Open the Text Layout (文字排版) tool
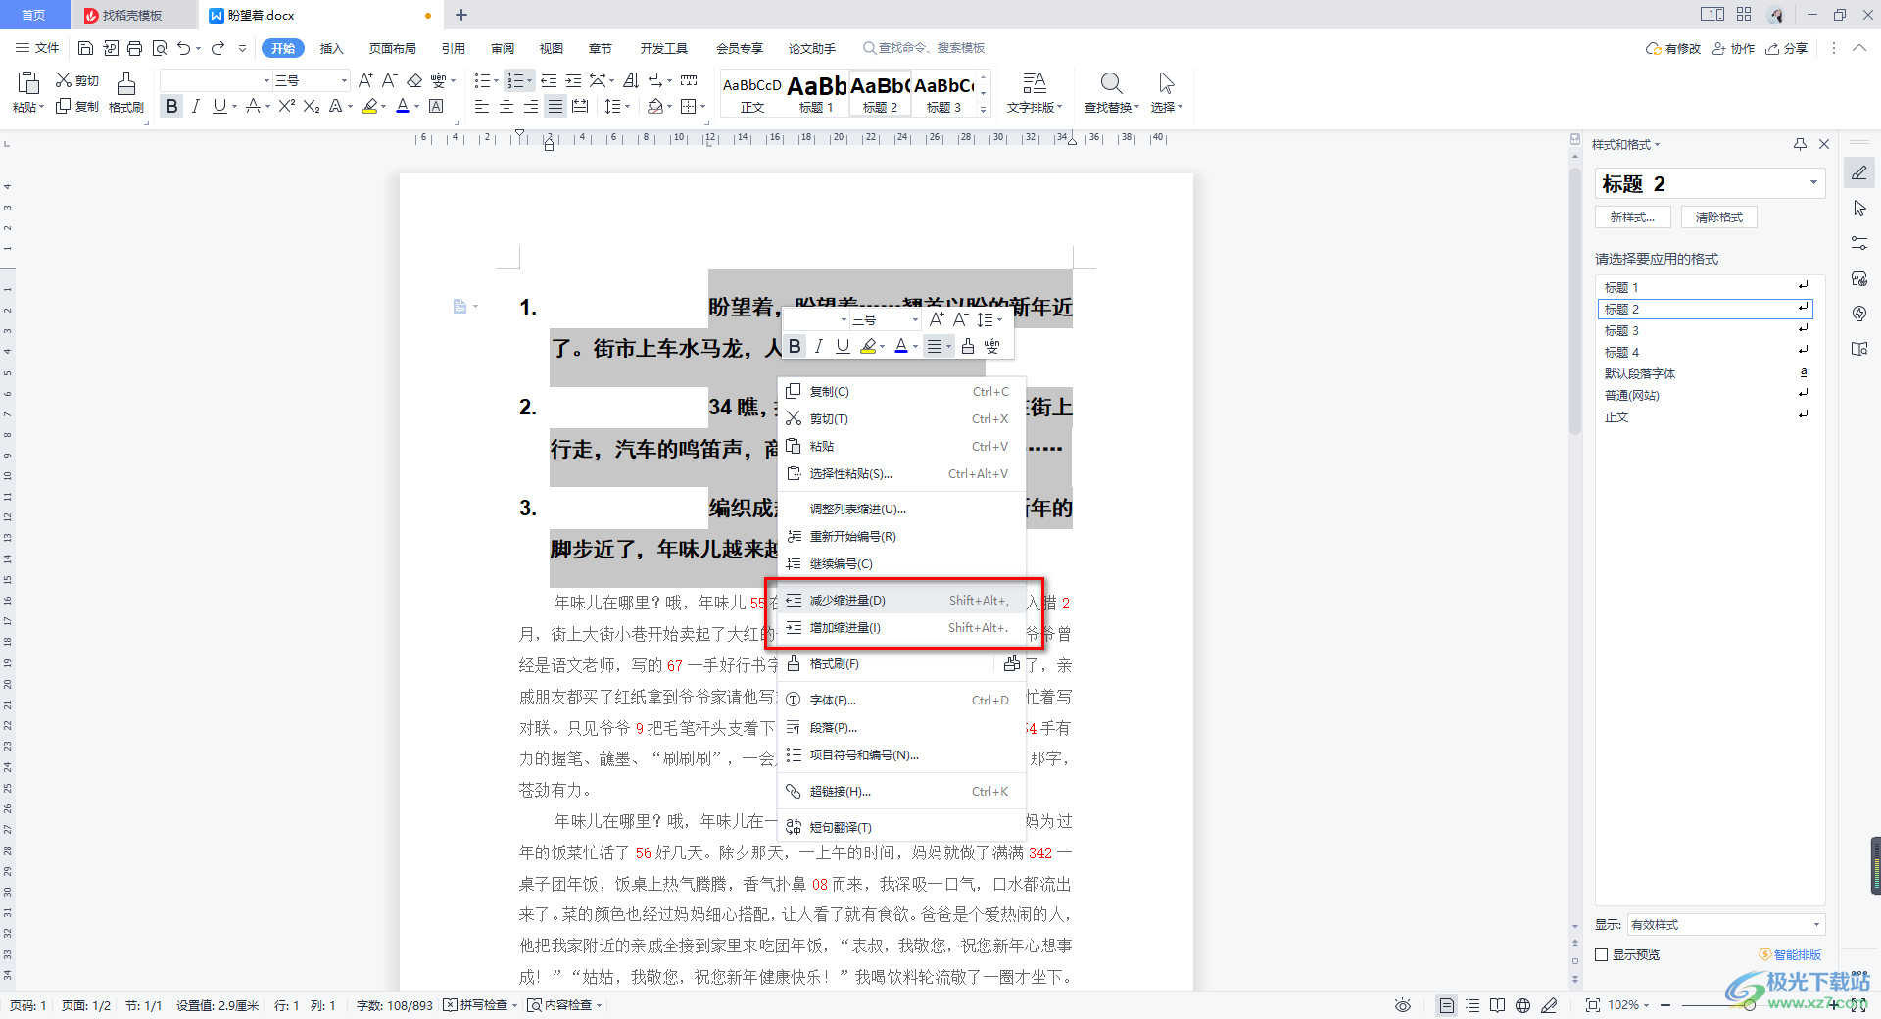Screen dimensions: 1881x1019 click(1035, 92)
